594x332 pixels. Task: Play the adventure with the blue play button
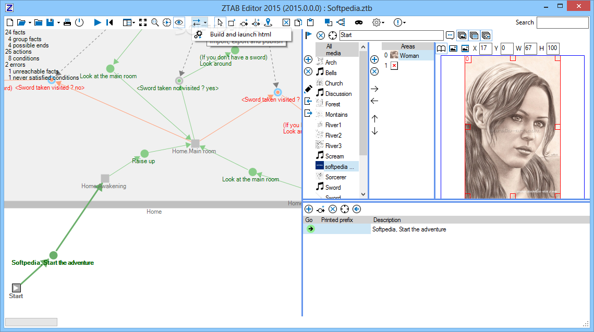pyautogui.click(x=98, y=23)
